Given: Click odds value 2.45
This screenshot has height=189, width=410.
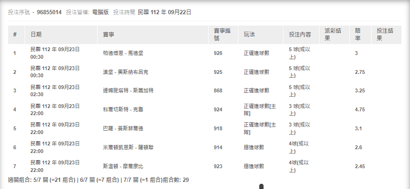Looking at the screenshot, I should [x=360, y=166].
